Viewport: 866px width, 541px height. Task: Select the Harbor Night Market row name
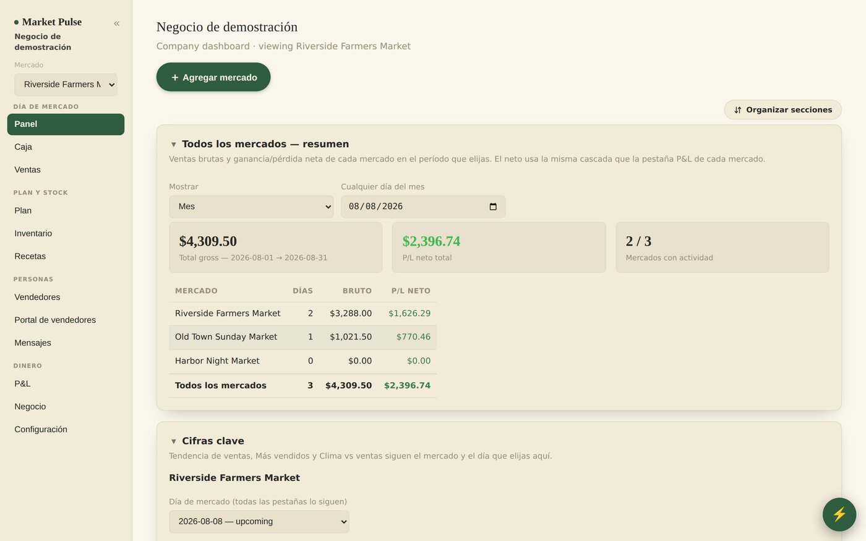pyautogui.click(x=217, y=361)
